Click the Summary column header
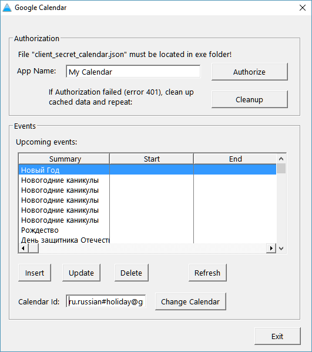 tap(64, 159)
